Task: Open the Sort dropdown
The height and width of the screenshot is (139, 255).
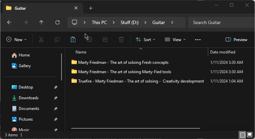Action: (x=145, y=39)
